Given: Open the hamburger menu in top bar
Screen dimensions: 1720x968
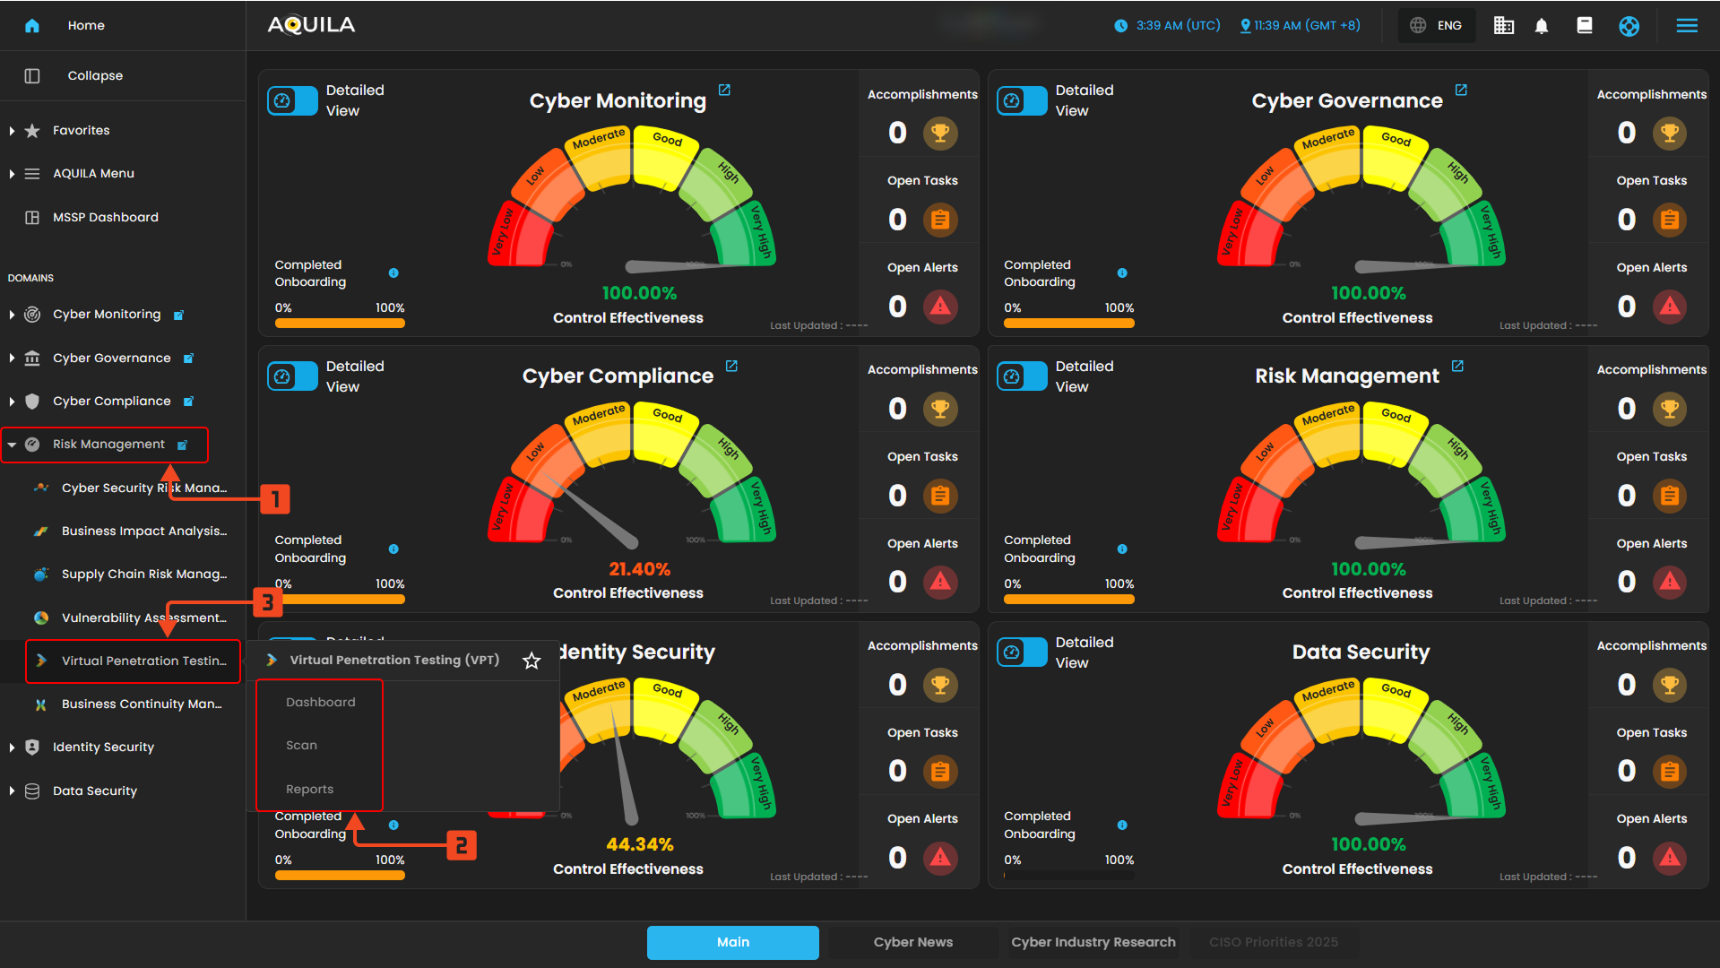Looking at the screenshot, I should [x=1687, y=26].
